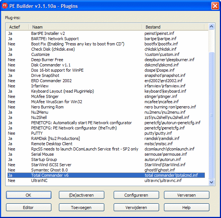This screenshot has width=221, height=218.
Task: Close the Plugins dialog window
Action: click(215, 6)
